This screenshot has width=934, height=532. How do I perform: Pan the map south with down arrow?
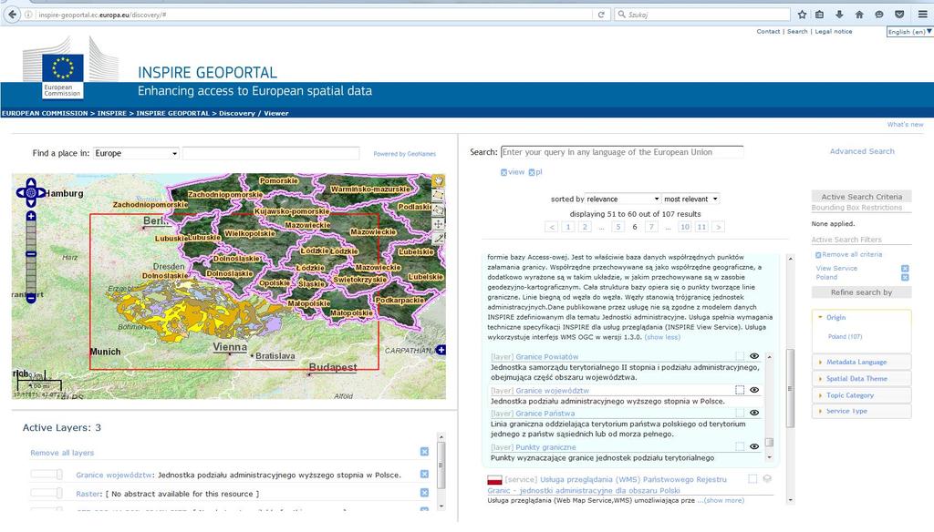point(31,202)
